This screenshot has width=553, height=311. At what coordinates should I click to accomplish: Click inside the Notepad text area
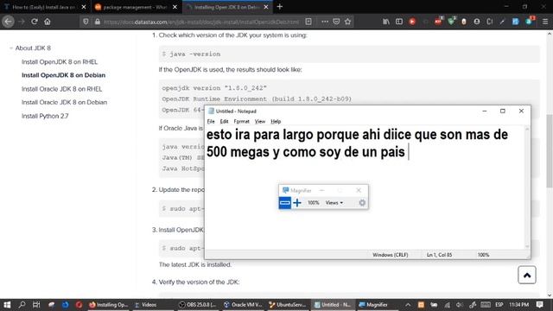point(365,188)
